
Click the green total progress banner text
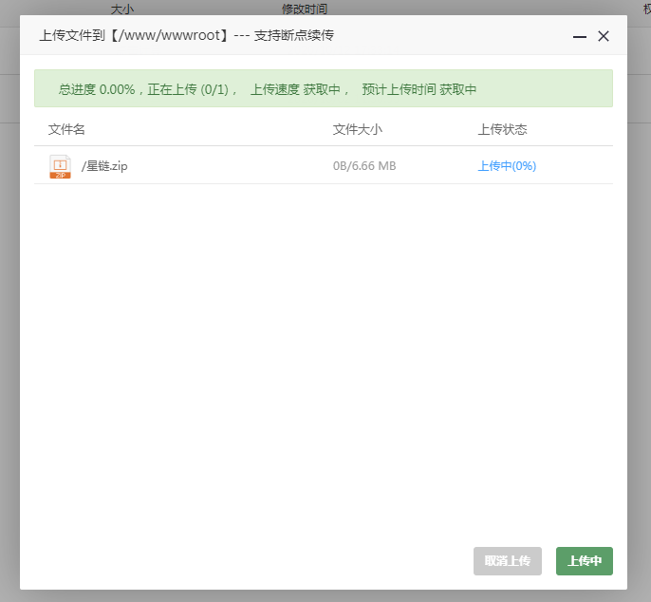(267, 89)
